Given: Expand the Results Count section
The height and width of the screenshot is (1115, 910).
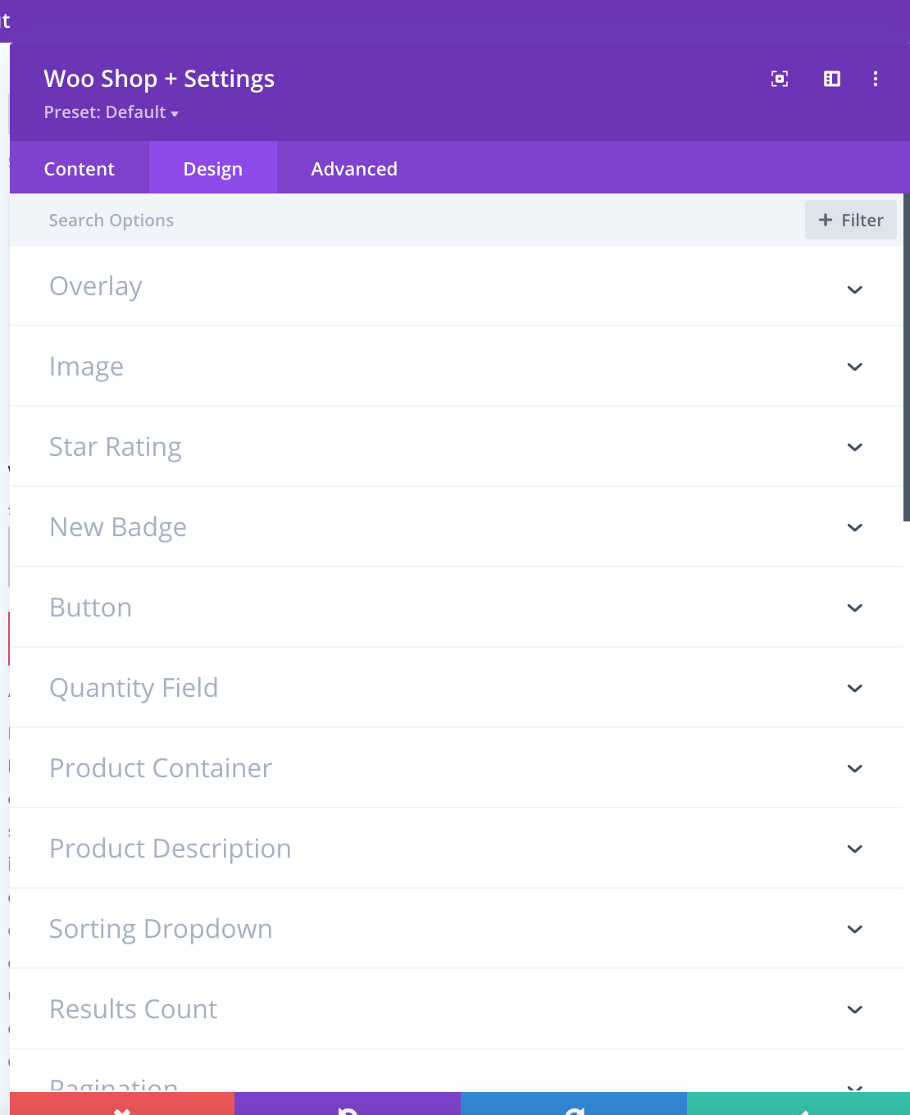Looking at the screenshot, I should (x=457, y=1009).
